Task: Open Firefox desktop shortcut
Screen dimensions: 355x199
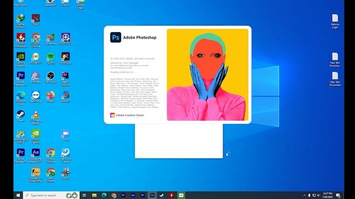Action: tap(50, 97)
